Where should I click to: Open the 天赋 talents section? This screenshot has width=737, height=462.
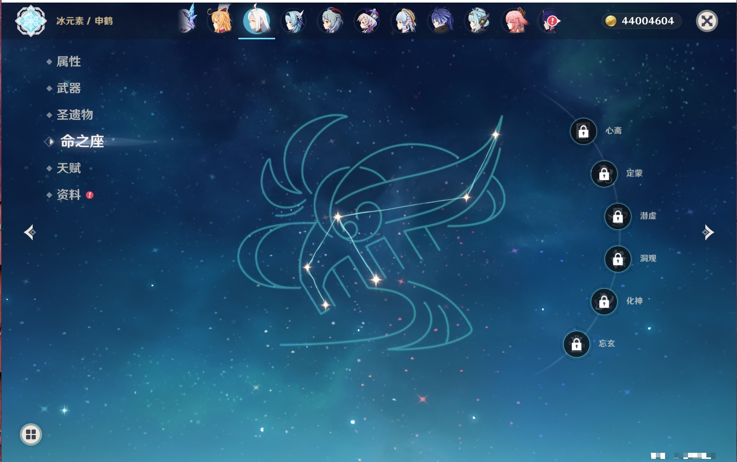(68, 168)
